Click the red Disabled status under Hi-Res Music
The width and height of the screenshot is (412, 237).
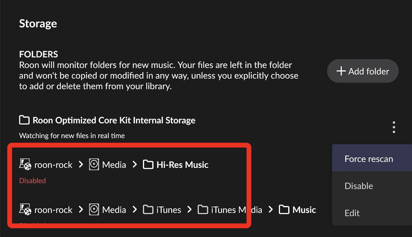coord(33,181)
